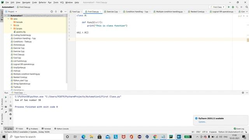Switch to the Exercise 2.py editor tab
Screen dimensions: 249x140
(112, 12)
